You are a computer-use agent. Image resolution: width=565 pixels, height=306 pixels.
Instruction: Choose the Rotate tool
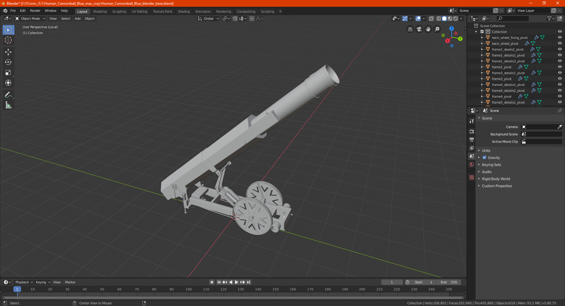[x=8, y=62]
